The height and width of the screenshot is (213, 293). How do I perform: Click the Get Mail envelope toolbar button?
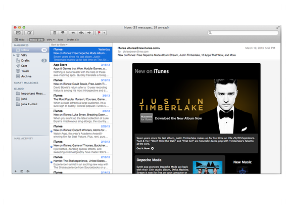tap(18, 33)
